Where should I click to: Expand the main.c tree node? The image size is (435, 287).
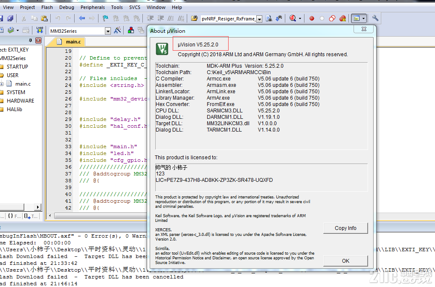1,83
